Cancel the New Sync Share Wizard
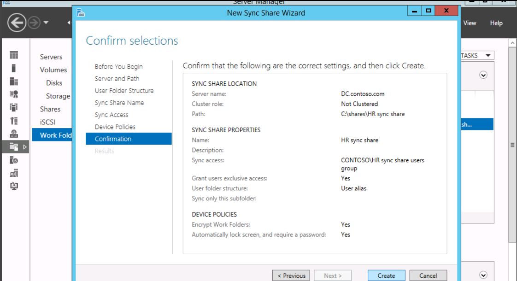 tap(428, 275)
